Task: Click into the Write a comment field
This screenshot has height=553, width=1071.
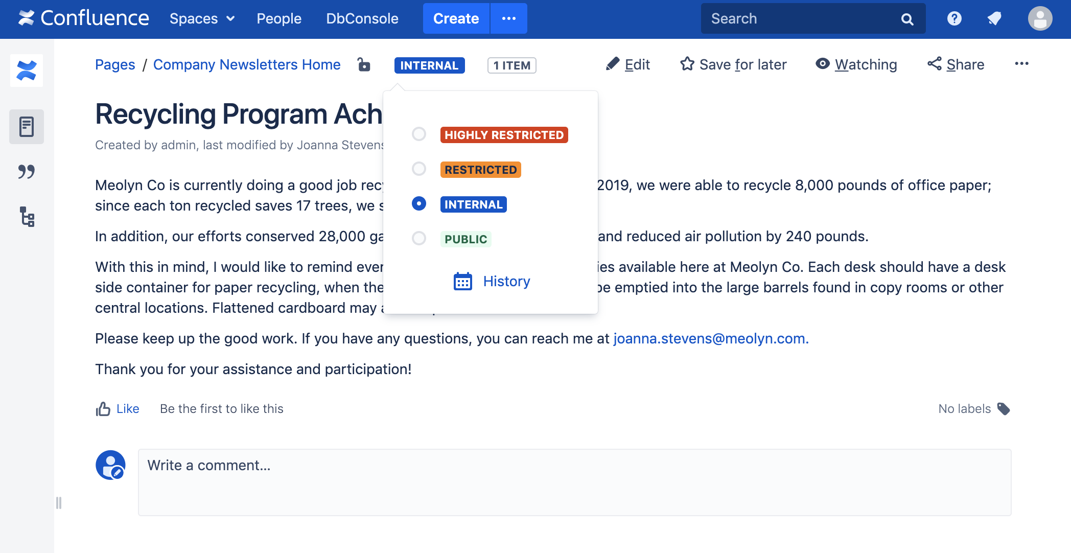Action: 574,482
